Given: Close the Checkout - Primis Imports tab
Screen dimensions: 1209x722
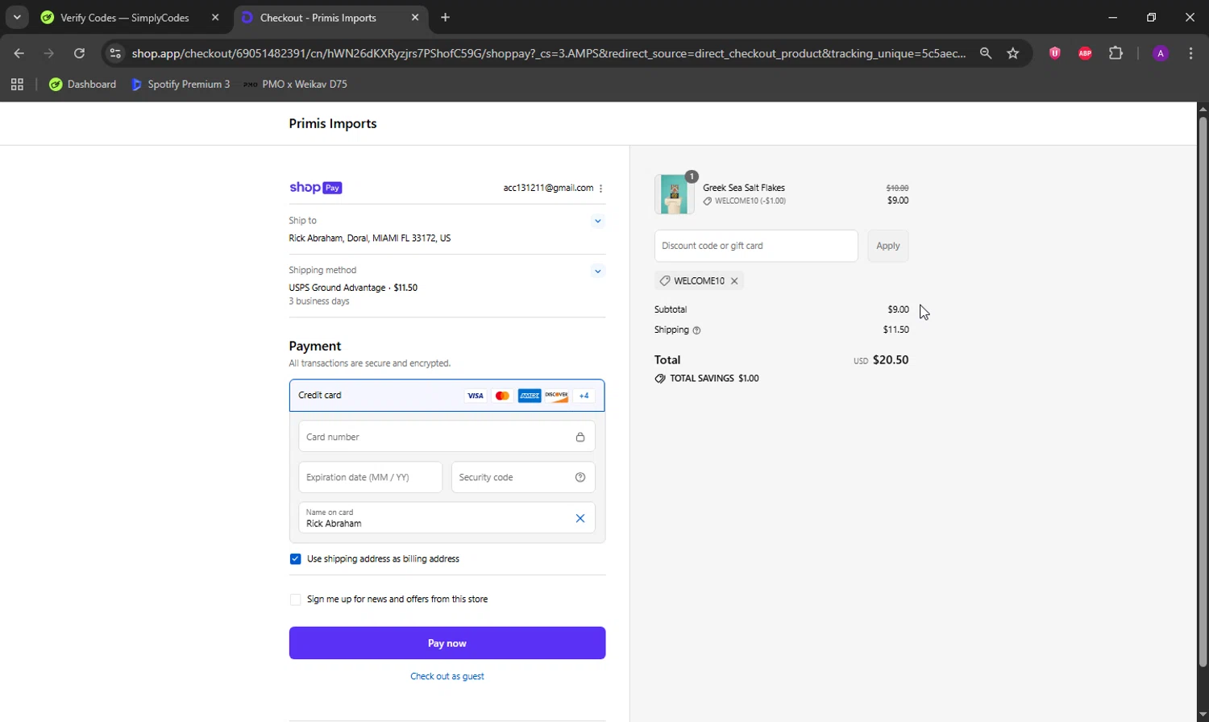Looking at the screenshot, I should pos(415,17).
